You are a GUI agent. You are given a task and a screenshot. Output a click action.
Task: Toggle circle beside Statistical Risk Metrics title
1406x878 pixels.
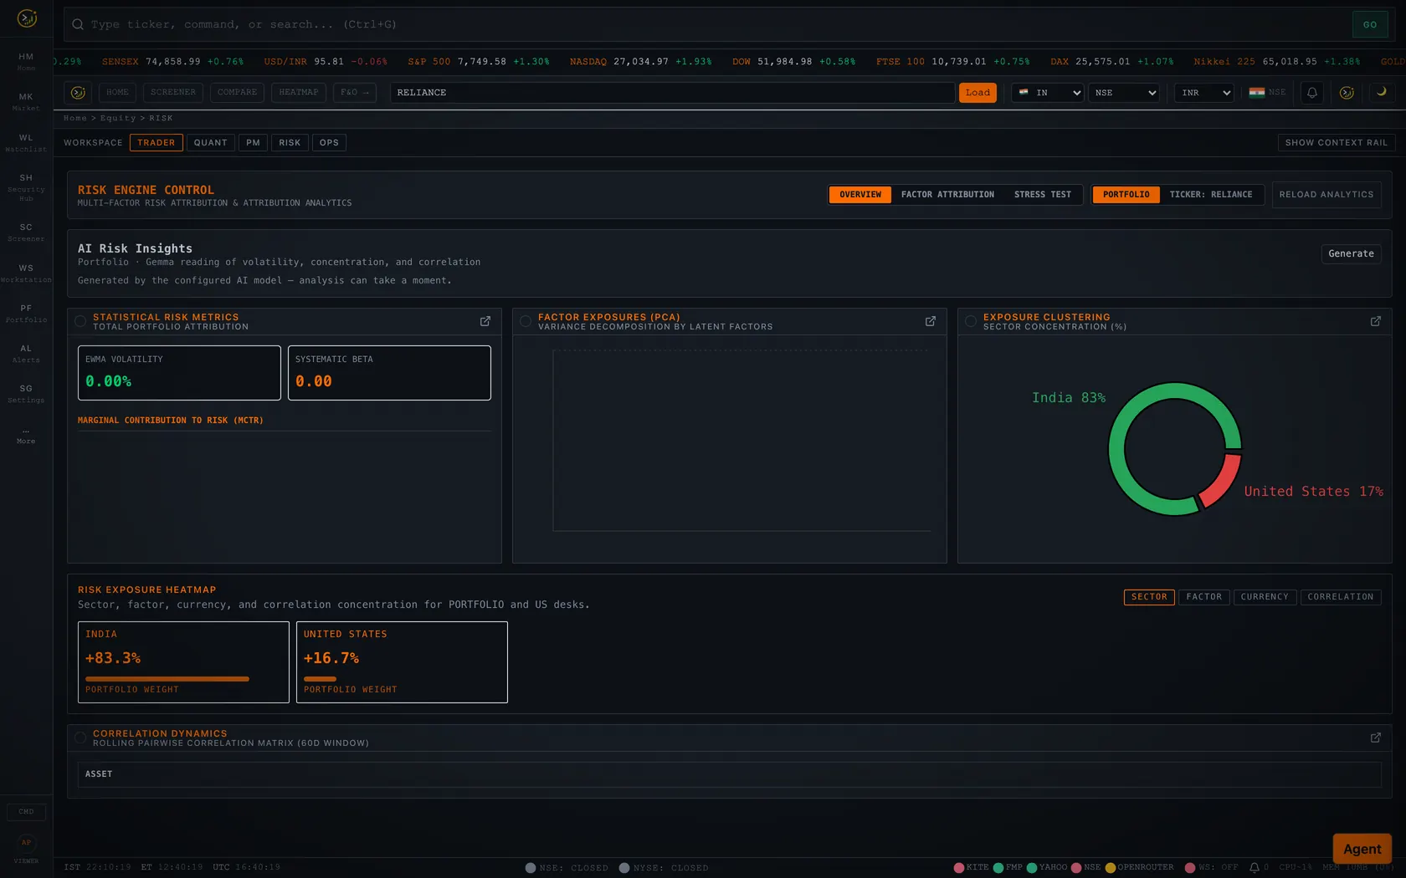click(80, 321)
